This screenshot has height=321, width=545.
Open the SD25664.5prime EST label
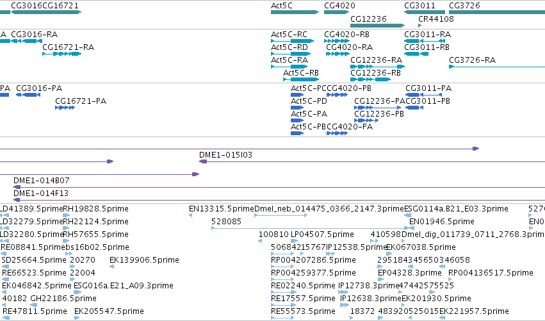click(x=34, y=260)
